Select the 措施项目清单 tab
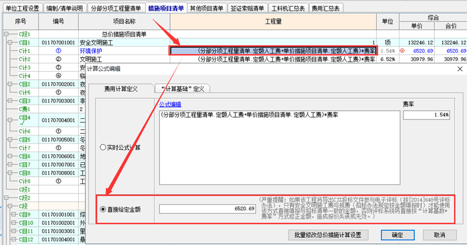Viewport: 467px width, 245px height. pyautogui.click(x=166, y=8)
